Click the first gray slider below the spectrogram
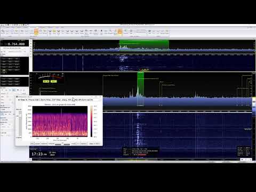Viewport: 256px width, 192px height. tap(58, 144)
